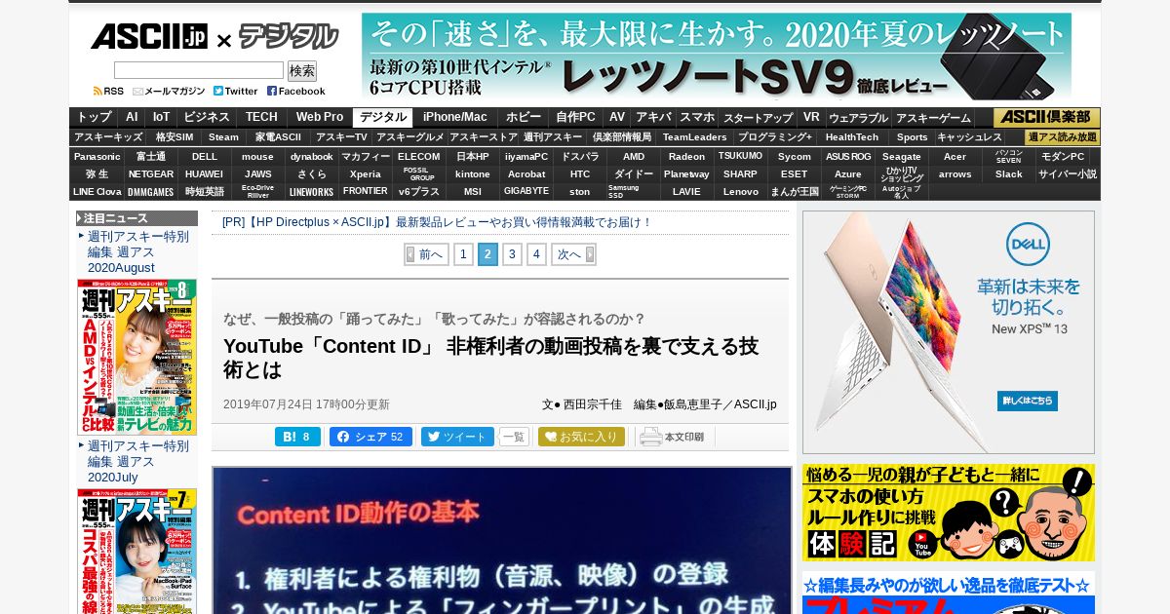Open the Xperia brand link
This screenshot has height=614, width=1170.
pos(366,173)
